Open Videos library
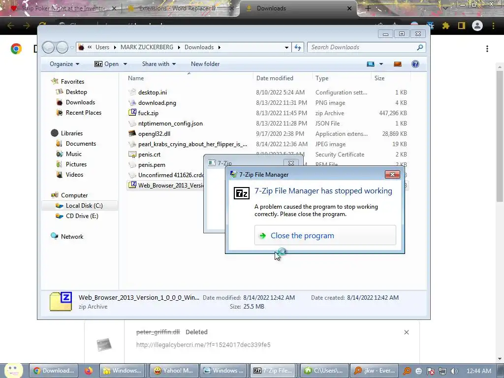504x378 pixels. pyautogui.click(x=74, y=175)
